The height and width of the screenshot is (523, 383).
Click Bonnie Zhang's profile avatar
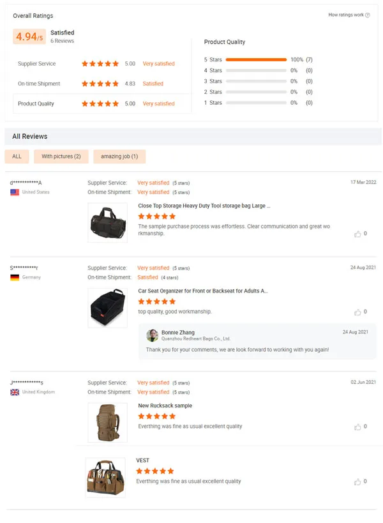click(x=153, y=335)
